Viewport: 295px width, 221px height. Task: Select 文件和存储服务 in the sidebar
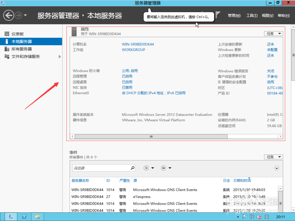pyautogui.click(x=31, y=57)
